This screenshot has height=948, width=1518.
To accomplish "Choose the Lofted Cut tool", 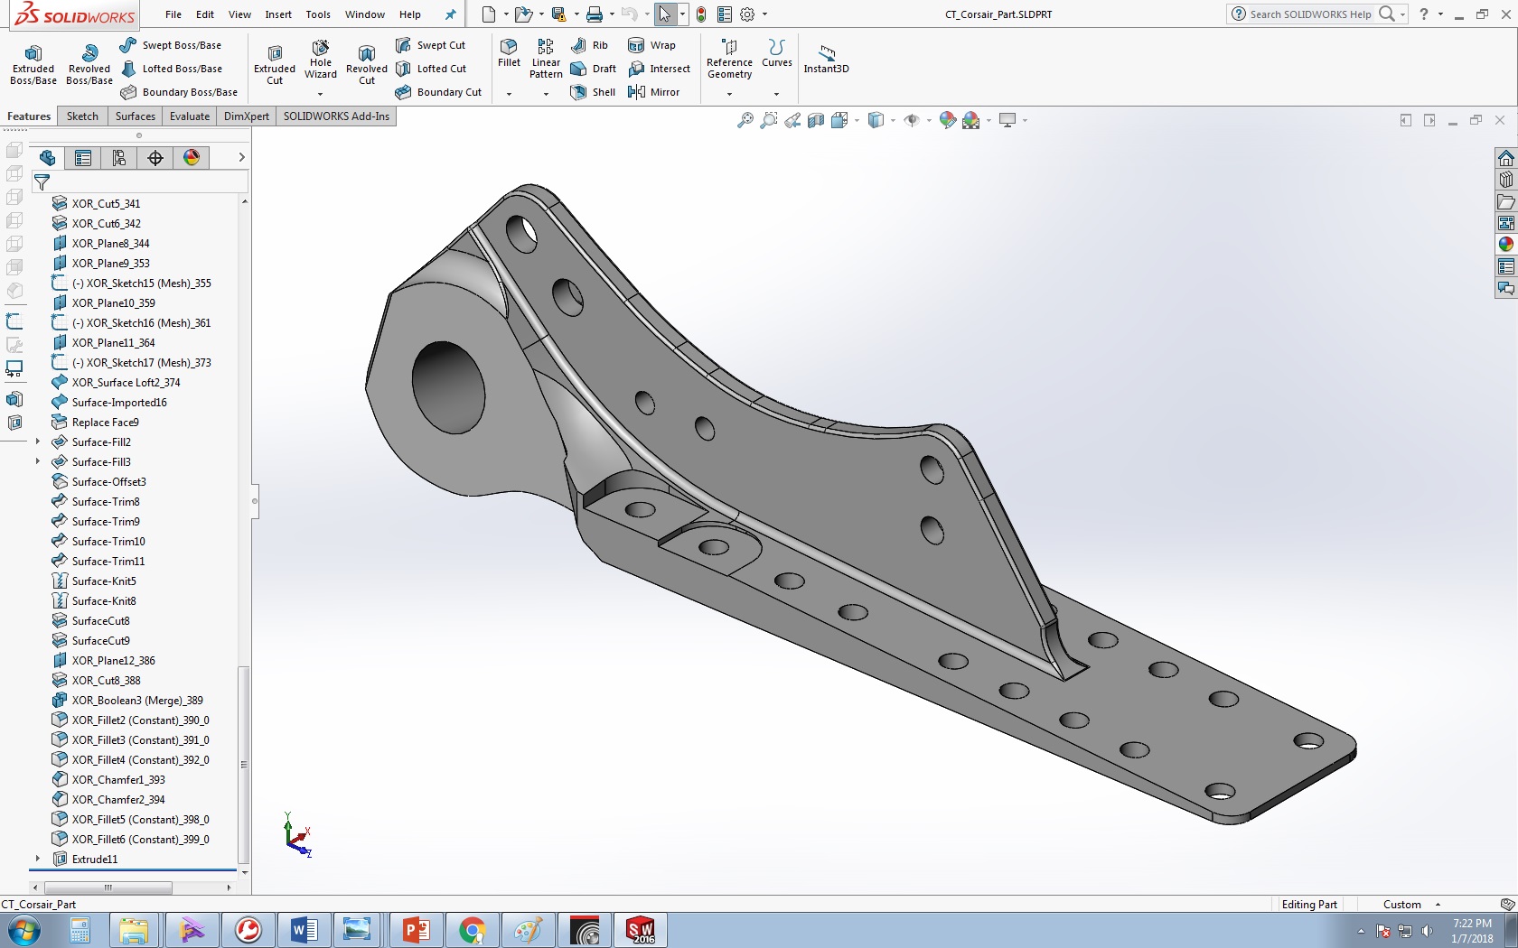I will coord(431,69).
